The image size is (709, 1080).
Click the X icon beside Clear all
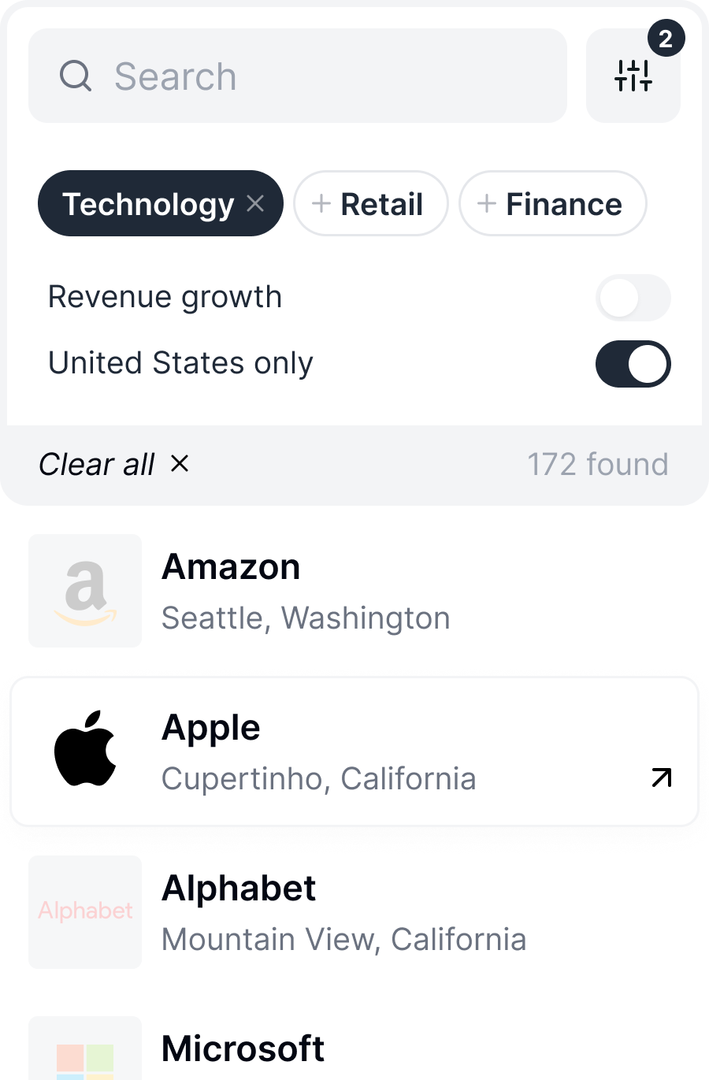coord(180,464)
